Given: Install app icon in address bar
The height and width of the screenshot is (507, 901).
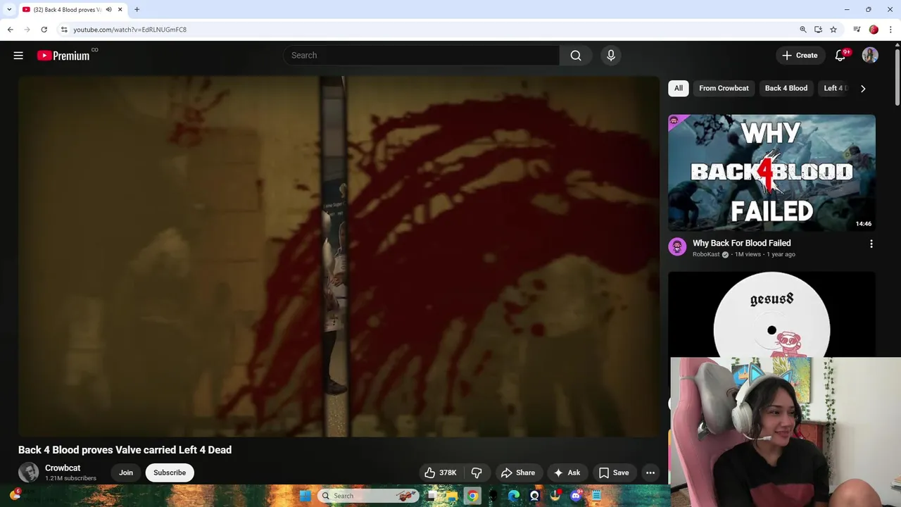Looking at the screenshot, I should point(818,30).
